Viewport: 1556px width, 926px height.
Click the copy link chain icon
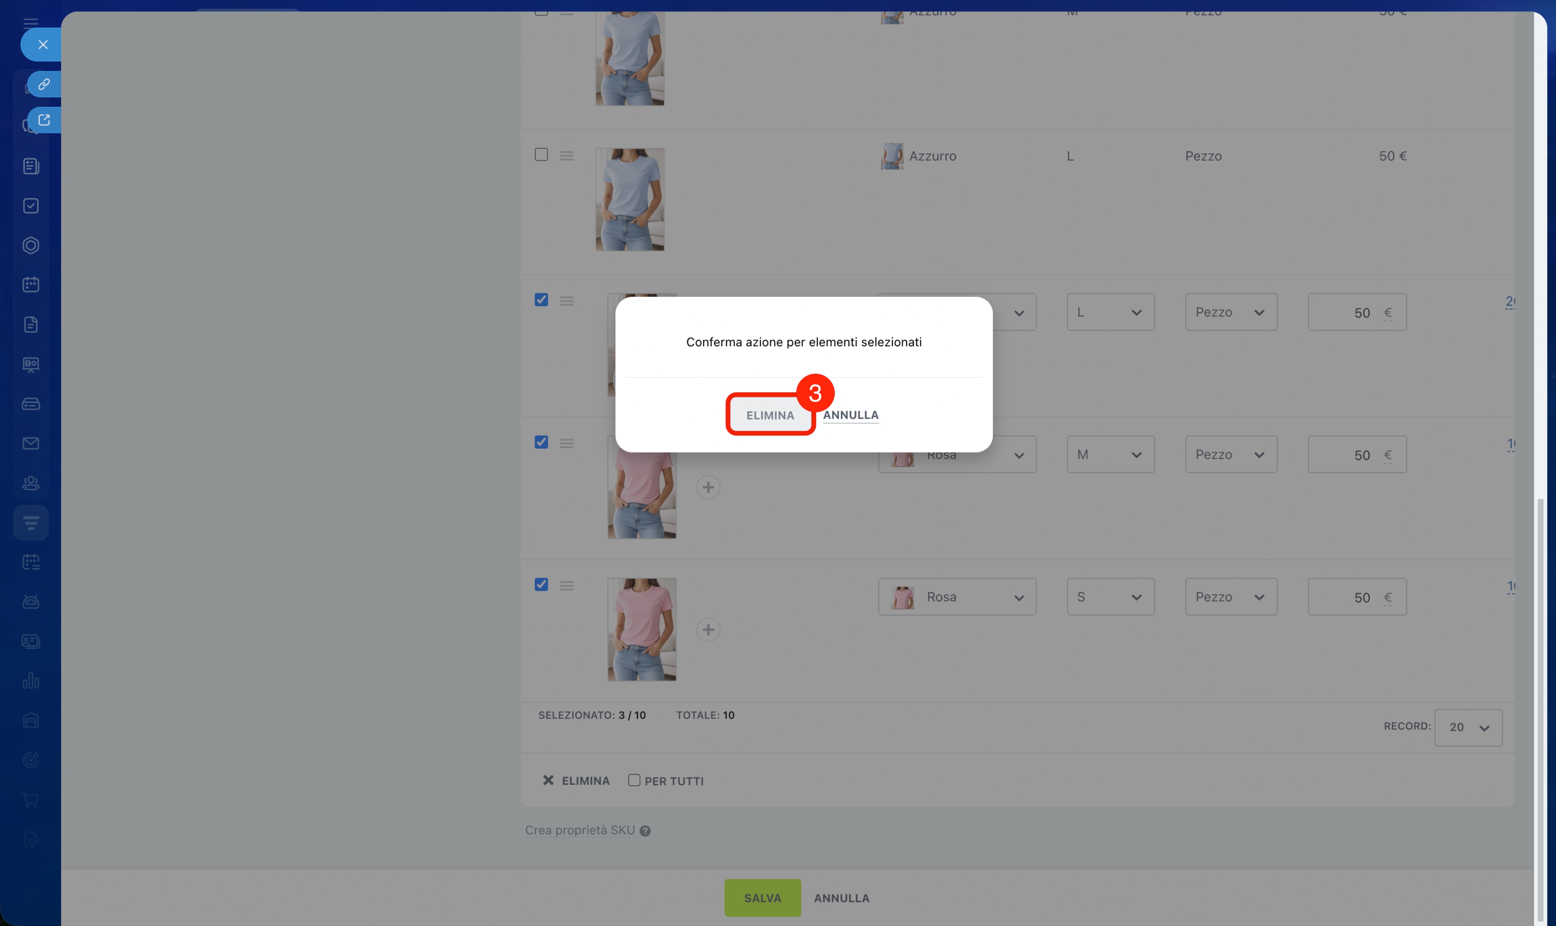(43, 84)
